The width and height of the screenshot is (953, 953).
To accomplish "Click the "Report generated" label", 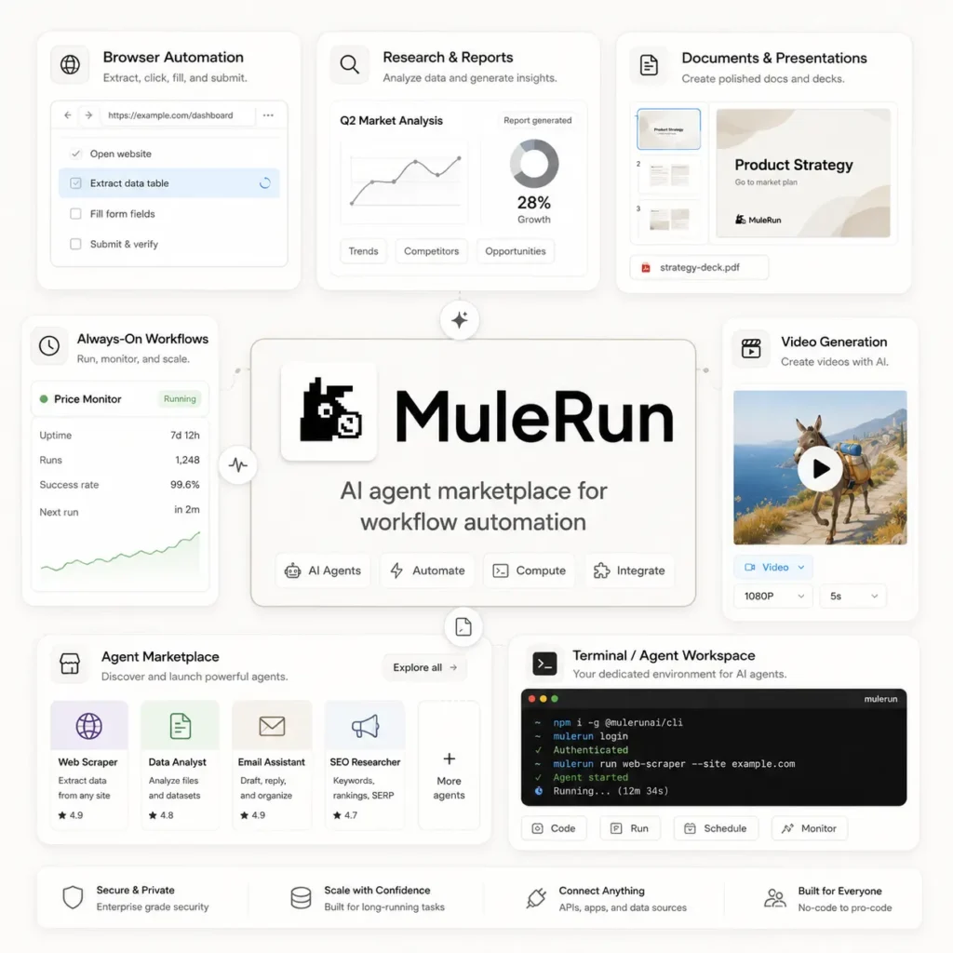I will click(x=537, y=120).
